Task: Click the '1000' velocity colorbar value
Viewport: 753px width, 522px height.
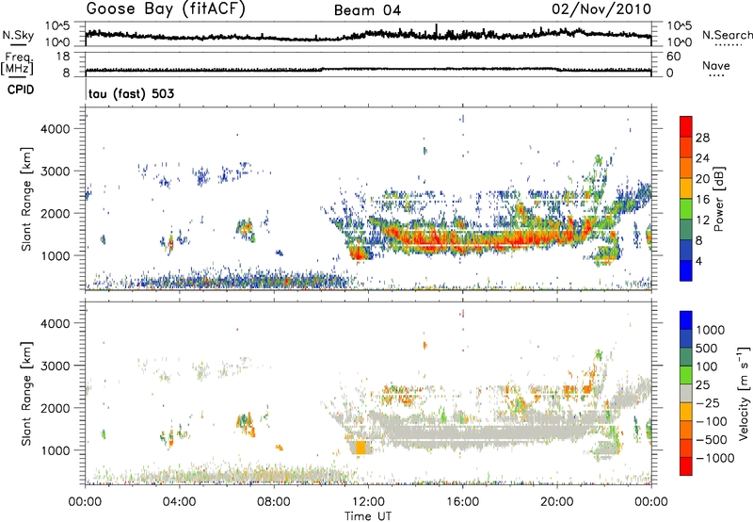Action: [710, 330]
